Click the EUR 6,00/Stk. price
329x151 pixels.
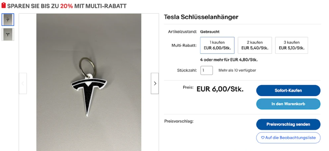click(x=220, y=89)
